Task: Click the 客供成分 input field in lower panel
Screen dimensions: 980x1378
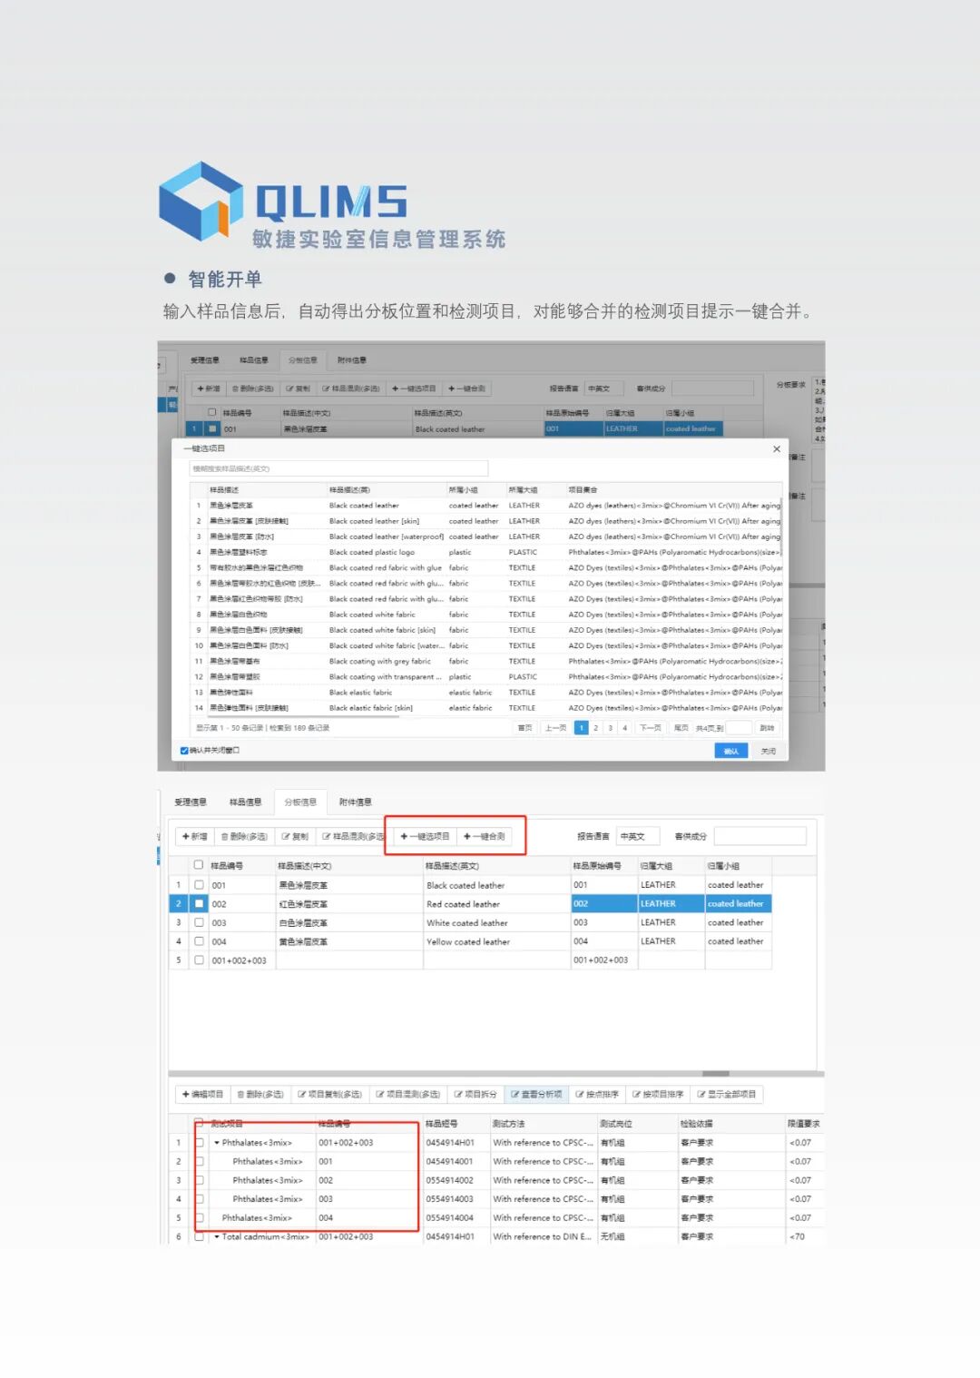Action: (760, 837)
